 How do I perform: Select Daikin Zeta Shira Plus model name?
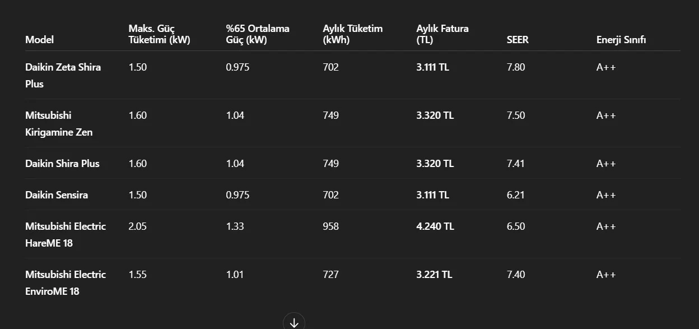point(63,75)
